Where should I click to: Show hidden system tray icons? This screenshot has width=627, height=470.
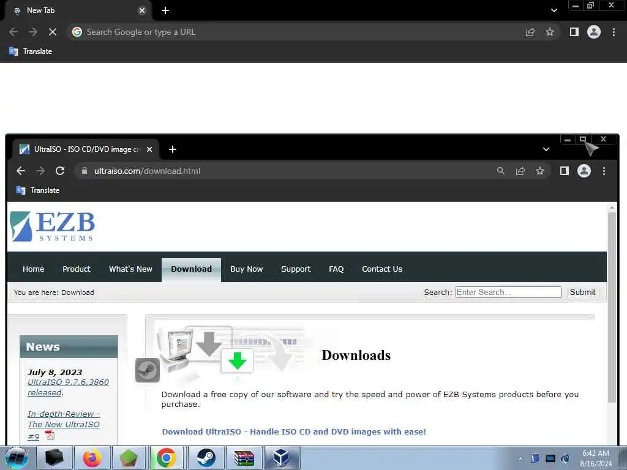[520, 458]
